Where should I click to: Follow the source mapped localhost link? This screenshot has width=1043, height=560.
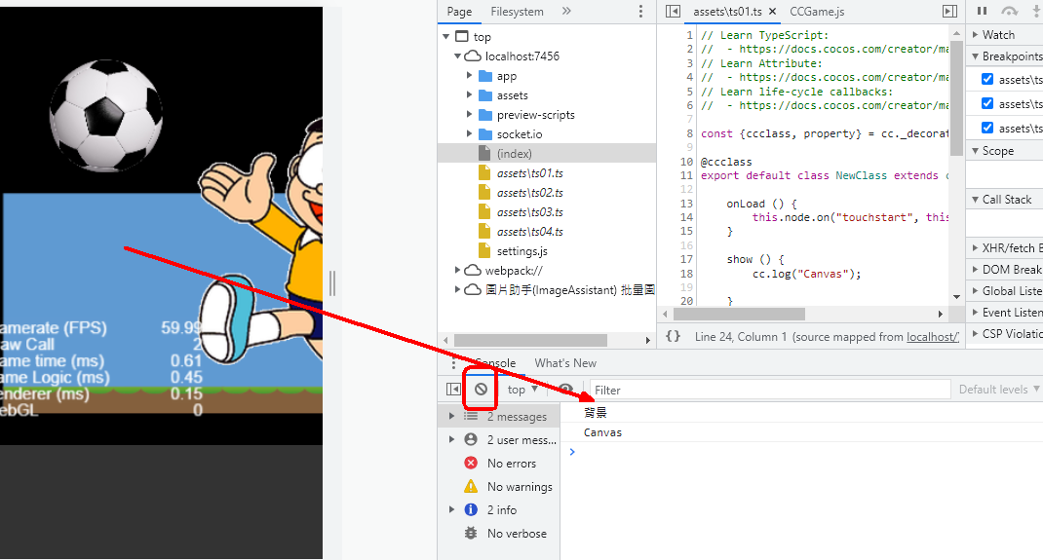pos(933,337)
